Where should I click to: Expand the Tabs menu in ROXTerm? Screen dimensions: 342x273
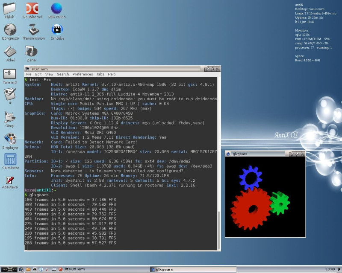coord(100,74)
